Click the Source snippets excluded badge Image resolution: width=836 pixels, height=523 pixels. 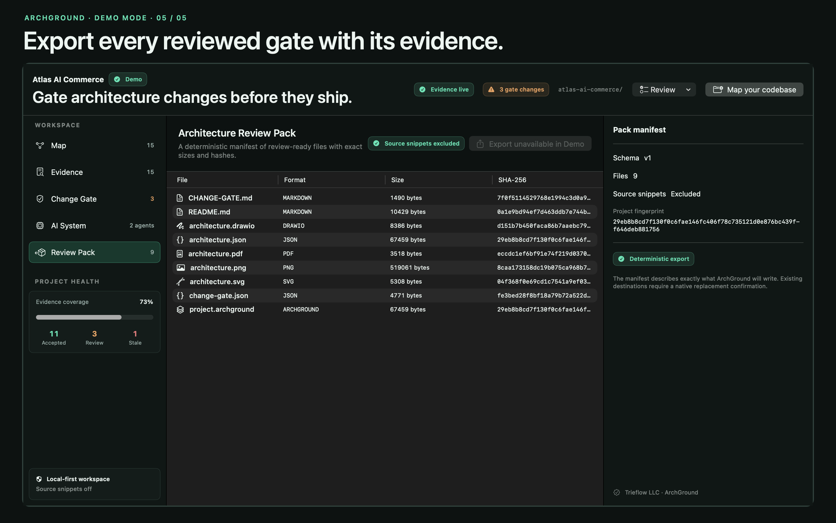(416, 144)
